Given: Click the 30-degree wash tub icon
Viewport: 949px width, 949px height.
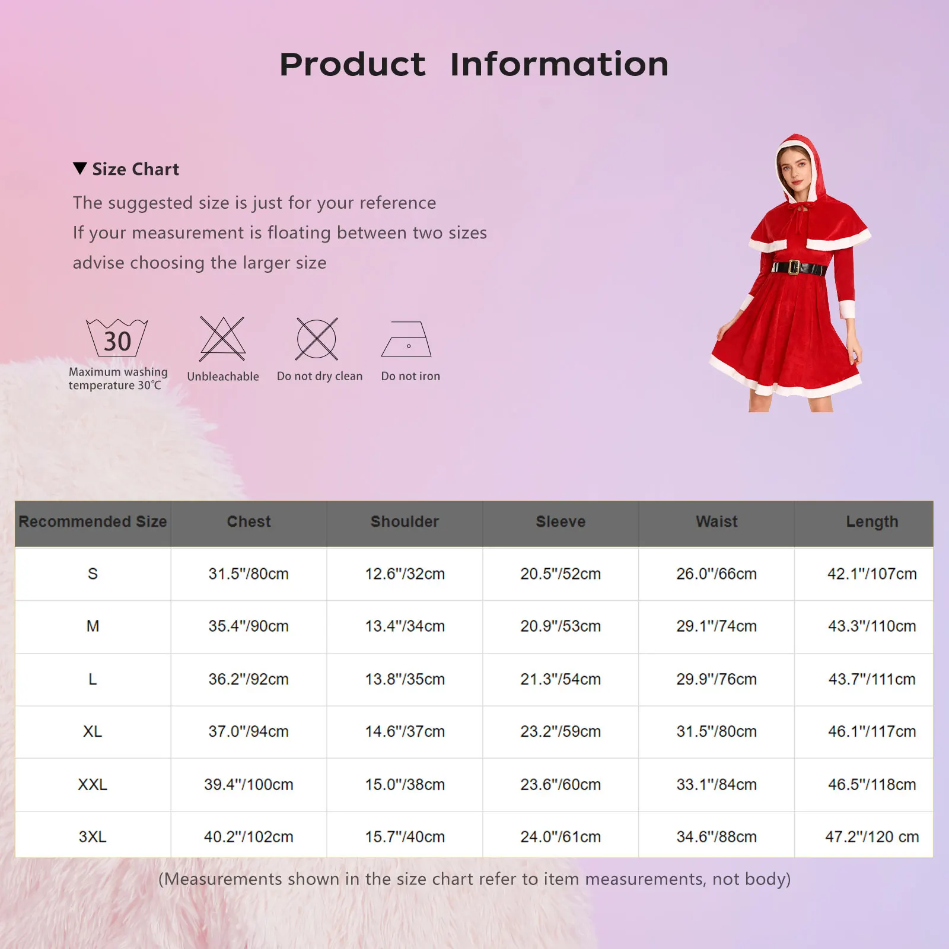Looking at the screenshot, I should pos(117,338).
